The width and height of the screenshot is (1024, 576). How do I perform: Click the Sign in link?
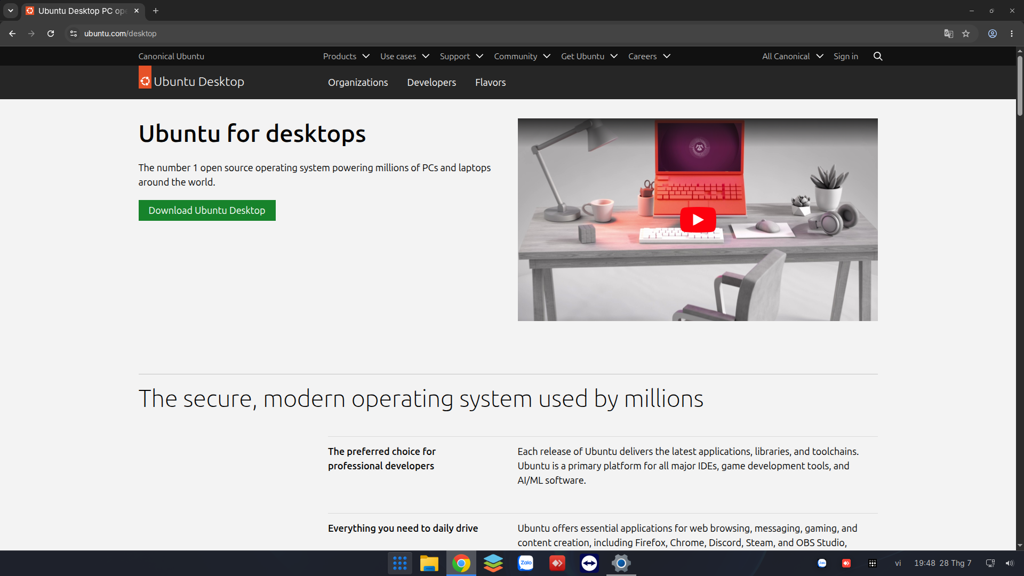(846, 56)
